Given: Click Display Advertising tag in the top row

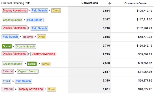Looking at the screenshot, I should (15, 10).
